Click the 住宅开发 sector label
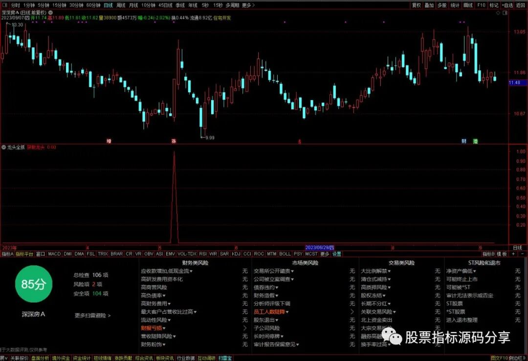528x361 pixels. [222, 18]
